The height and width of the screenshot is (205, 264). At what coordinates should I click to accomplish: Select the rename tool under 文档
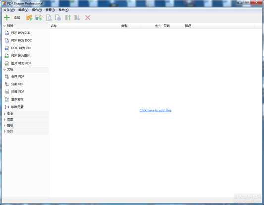coord(14,99)
